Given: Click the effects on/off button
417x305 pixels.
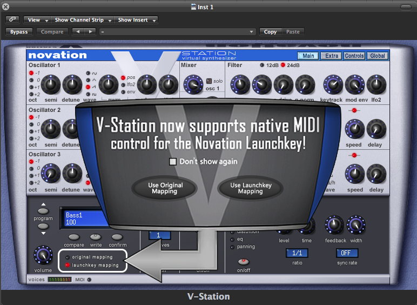Looking at the screenshot, I should point(243,262).
